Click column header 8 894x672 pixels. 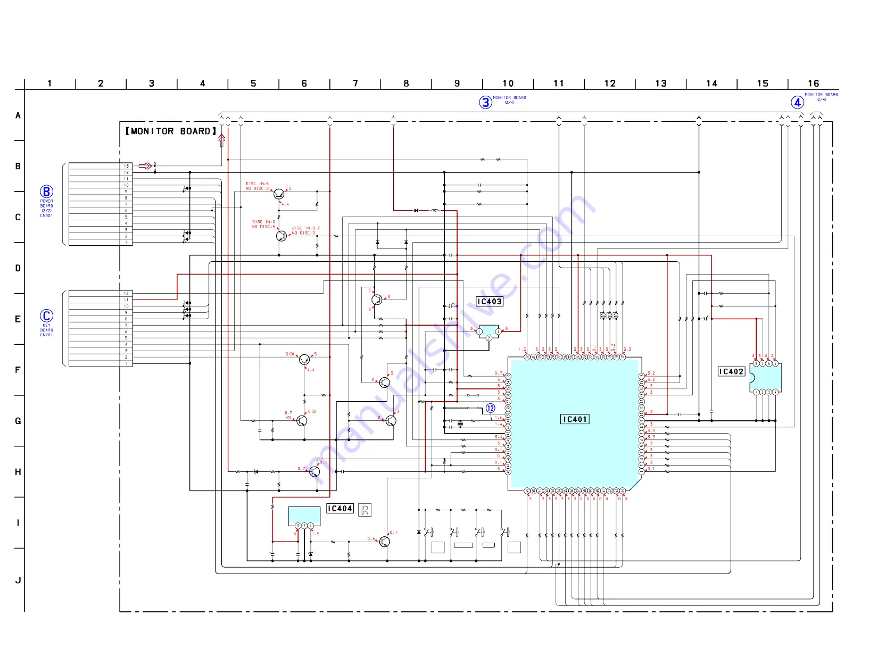pos(406,84)
